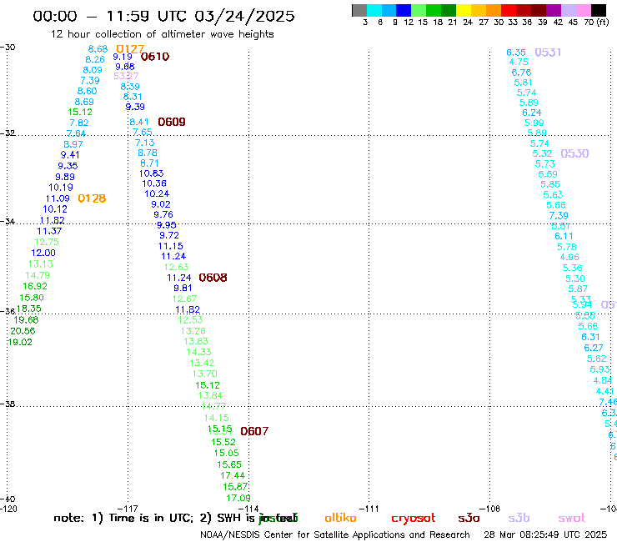
Task: Click the 0607 pass time label
Action: click(x=254, y=431)
